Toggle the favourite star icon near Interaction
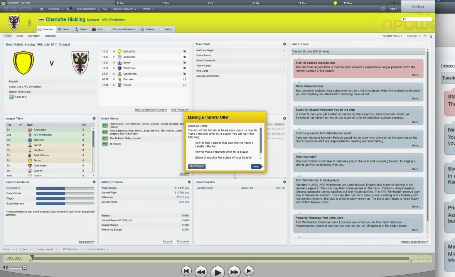Viewport: 455px width, 277px height. pos(425,36)
